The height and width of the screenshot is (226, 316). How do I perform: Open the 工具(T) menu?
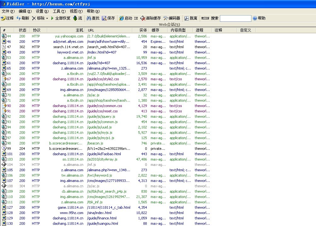coord(59,11)
